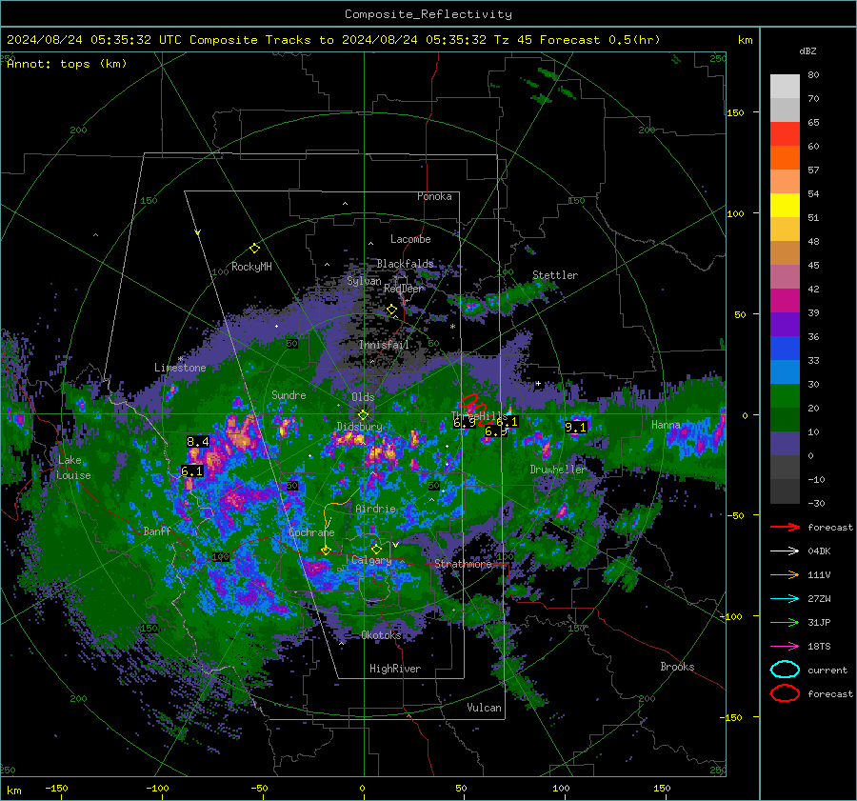Click the Strathmore city label
857x801 pixels.
click(463, 564)
